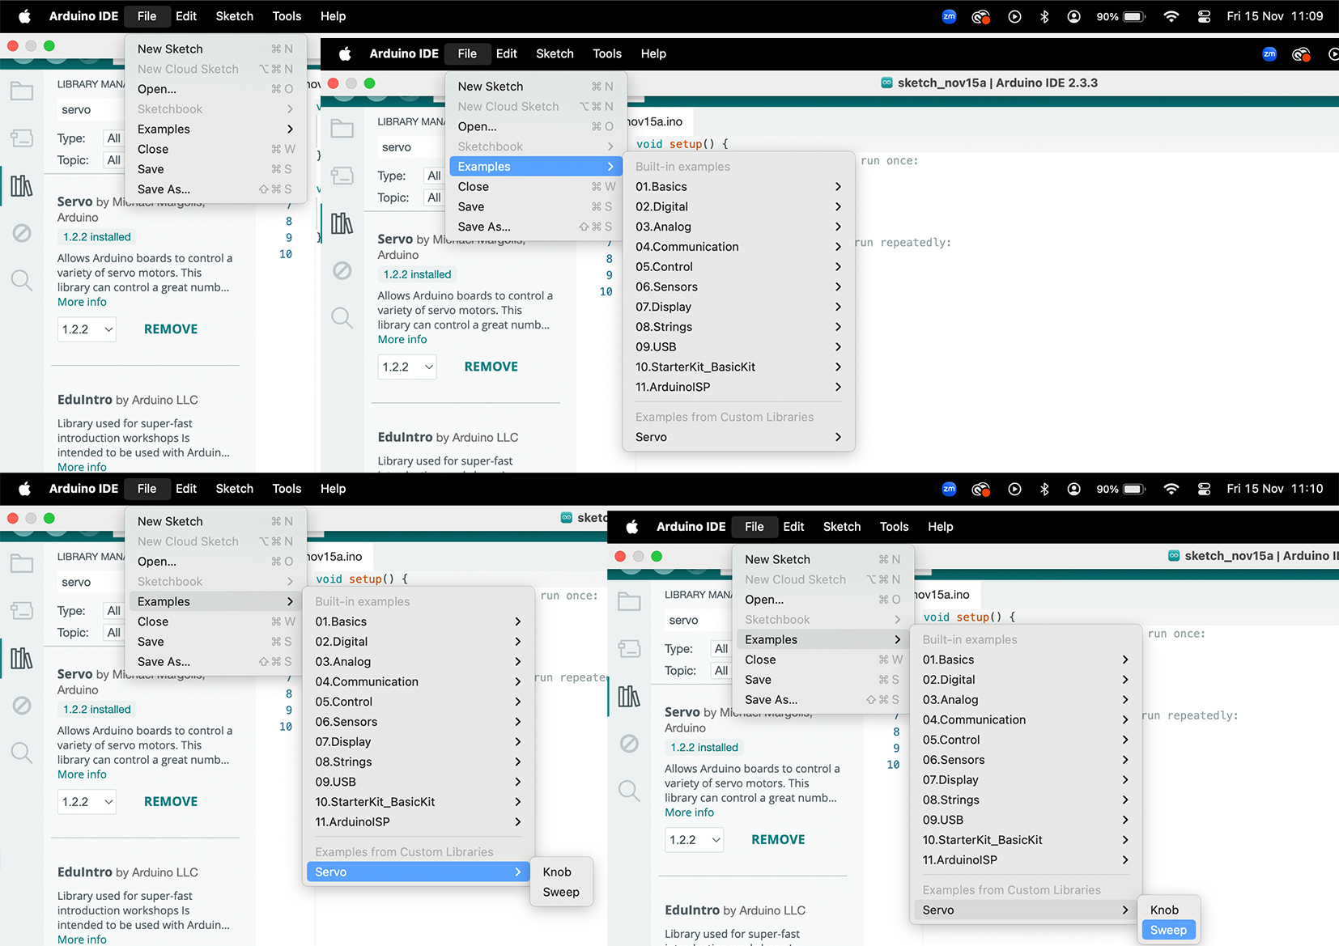The image size is (1339, 946).
Task: Open EduIntro 'More info' link in top-left screenshot
Action: [82, 467]
